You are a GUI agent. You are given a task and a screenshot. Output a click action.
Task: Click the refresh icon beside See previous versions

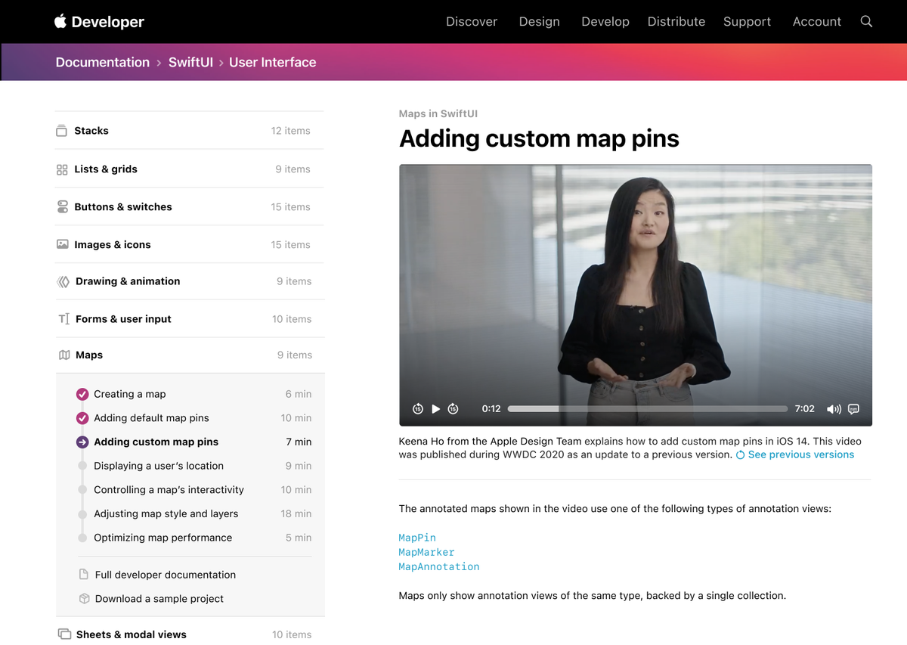pyautogui.click(x=740, y=454)
